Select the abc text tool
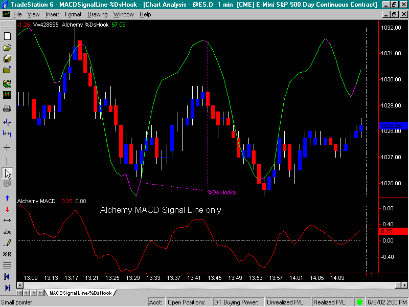 tap(7, 232)
